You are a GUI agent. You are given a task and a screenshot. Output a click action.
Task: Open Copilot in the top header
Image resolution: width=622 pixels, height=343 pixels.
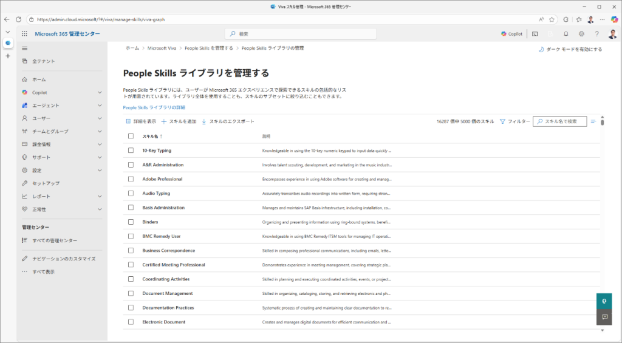(511, 34)
